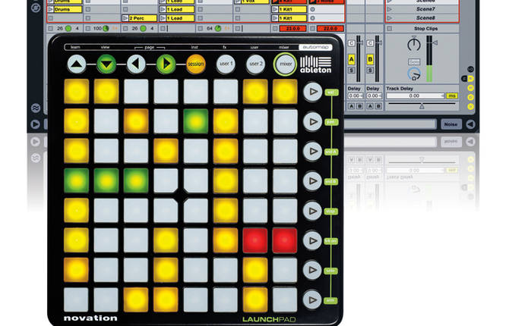Switch Launchpad to mixer mode
The height and width of the screenshot is (326, 509).
click(x=286, y=64)
